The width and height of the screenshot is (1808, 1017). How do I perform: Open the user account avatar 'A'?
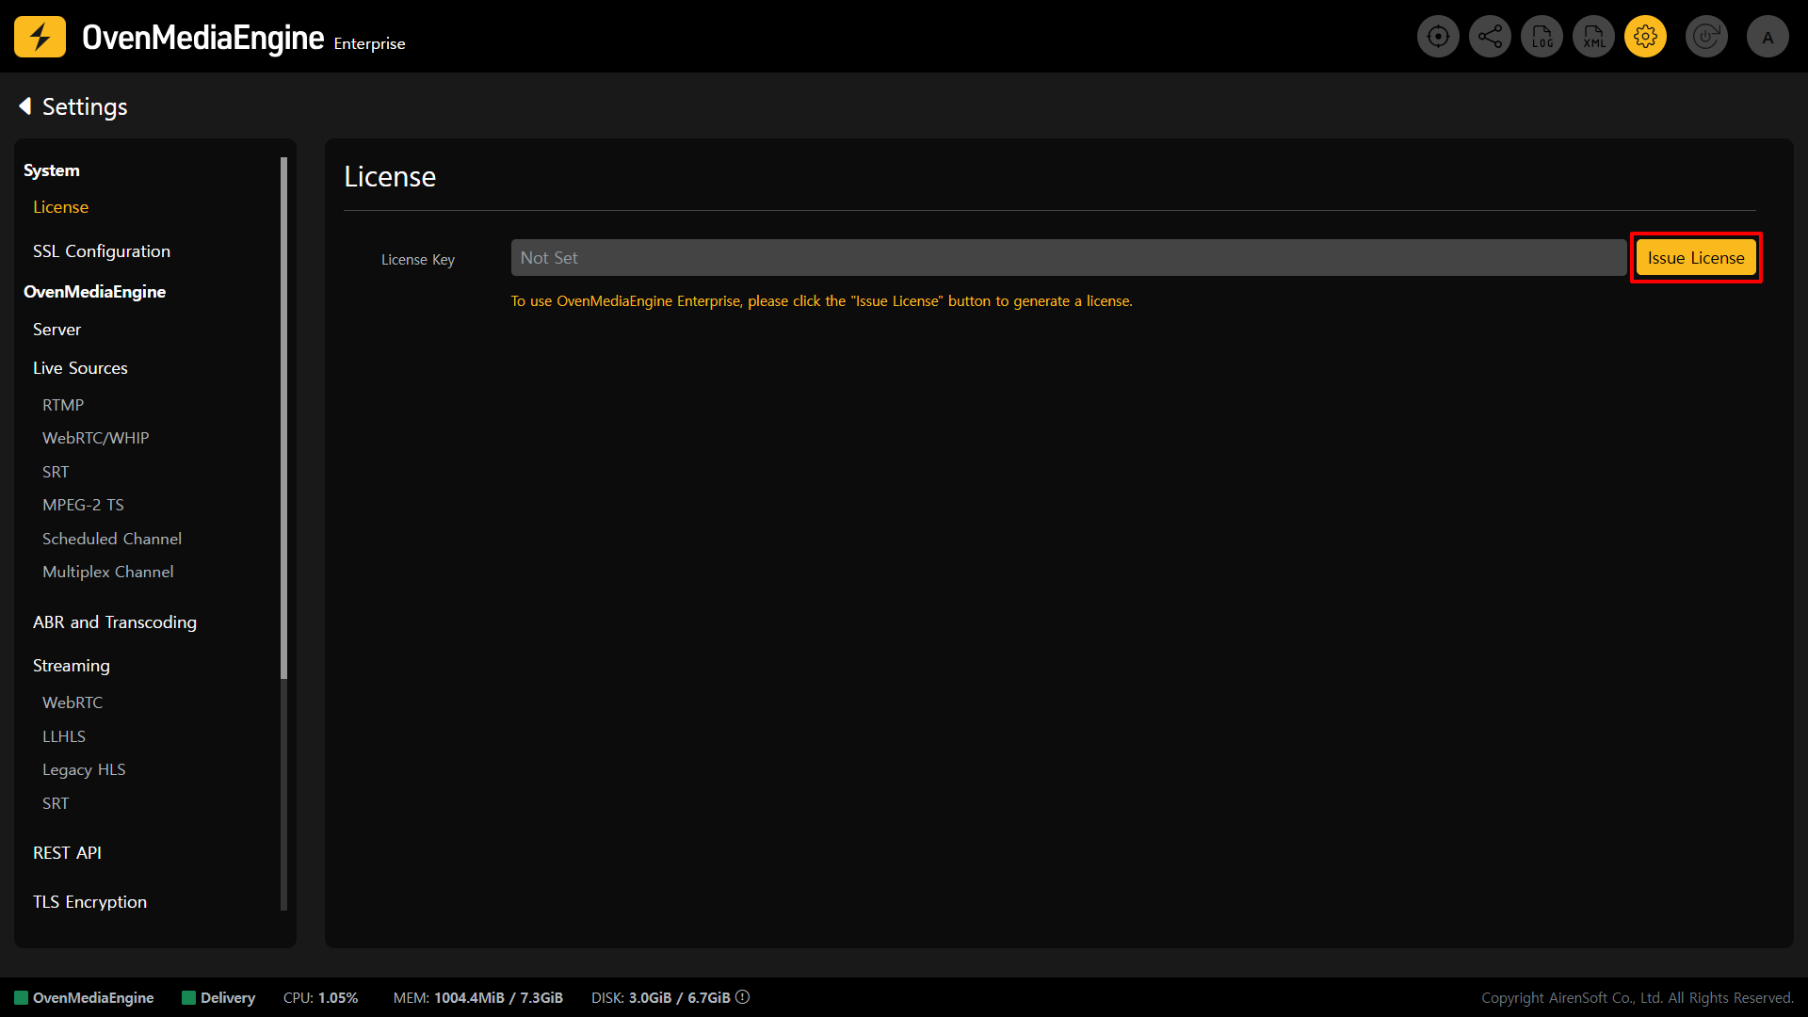pos(1768,37)
